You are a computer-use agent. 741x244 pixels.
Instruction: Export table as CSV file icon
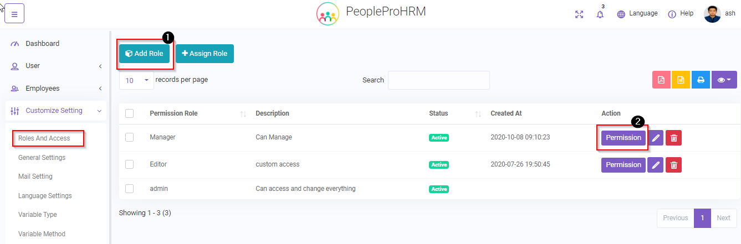click(x=681, y=80)
